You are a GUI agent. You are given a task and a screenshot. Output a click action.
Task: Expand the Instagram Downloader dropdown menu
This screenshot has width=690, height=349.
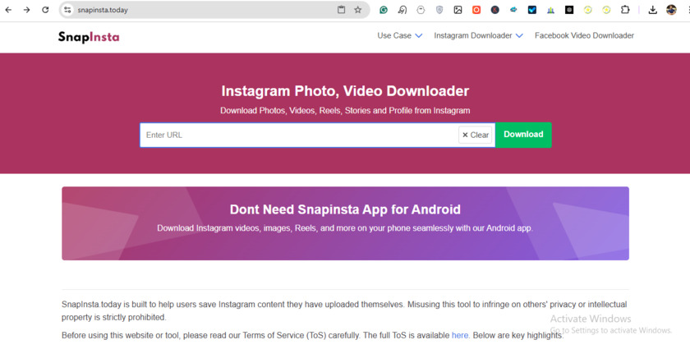pyautogui.click(x=478, y=35)
